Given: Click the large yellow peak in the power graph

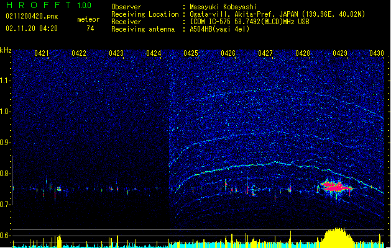Looking at the screenshot, I should click(x=337, y=237).
